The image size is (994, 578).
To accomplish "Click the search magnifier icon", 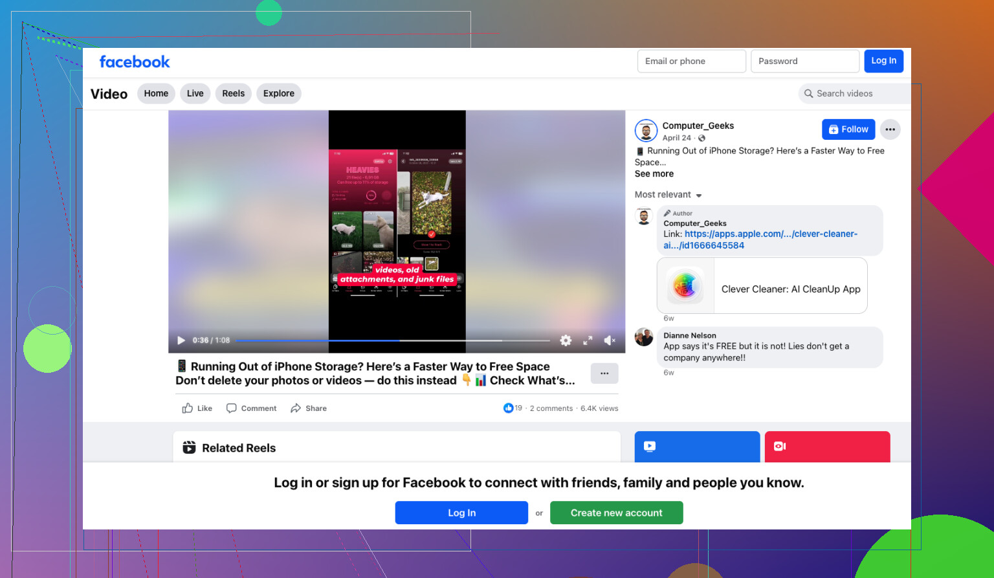I will click(x=808, y=94).
